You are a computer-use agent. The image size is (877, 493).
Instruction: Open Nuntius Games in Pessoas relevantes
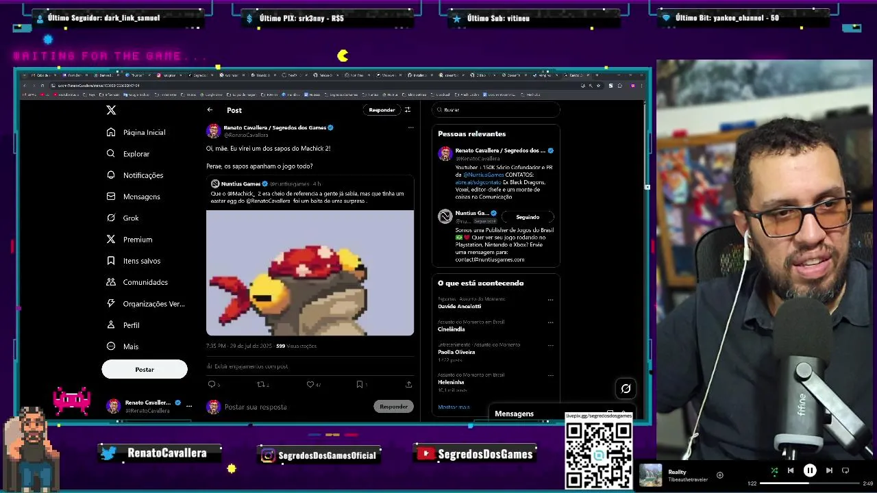click(472, 213)
